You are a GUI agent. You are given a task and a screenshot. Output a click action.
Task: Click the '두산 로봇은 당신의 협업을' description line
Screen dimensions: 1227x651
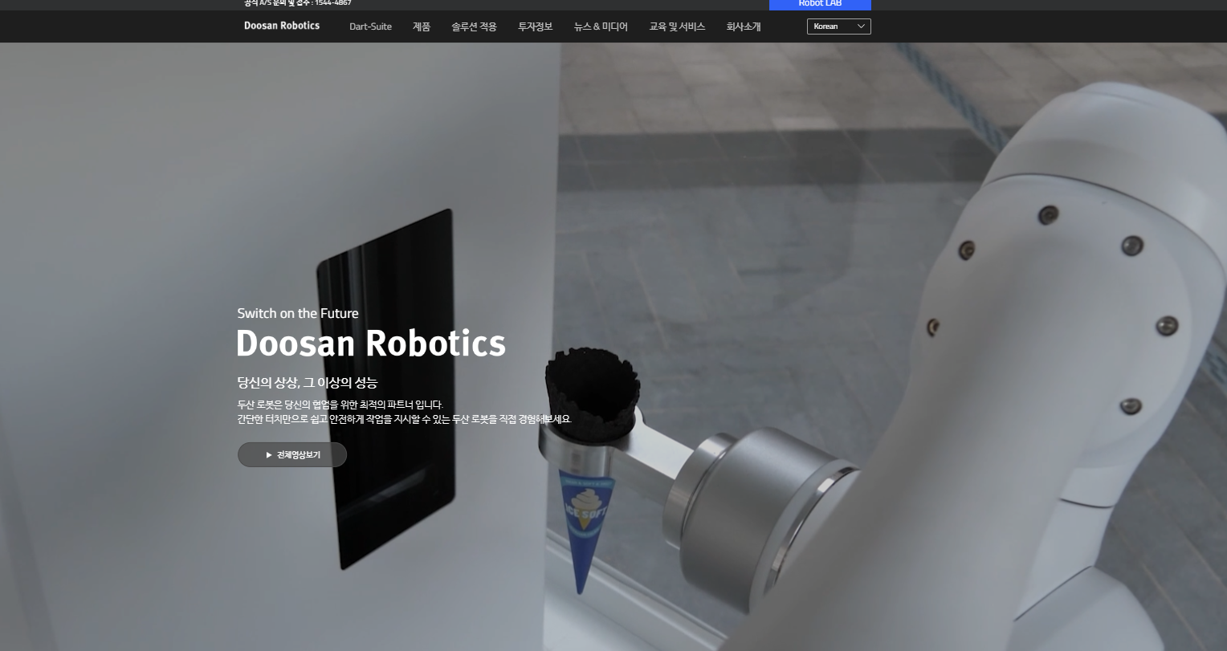[340, 405]
